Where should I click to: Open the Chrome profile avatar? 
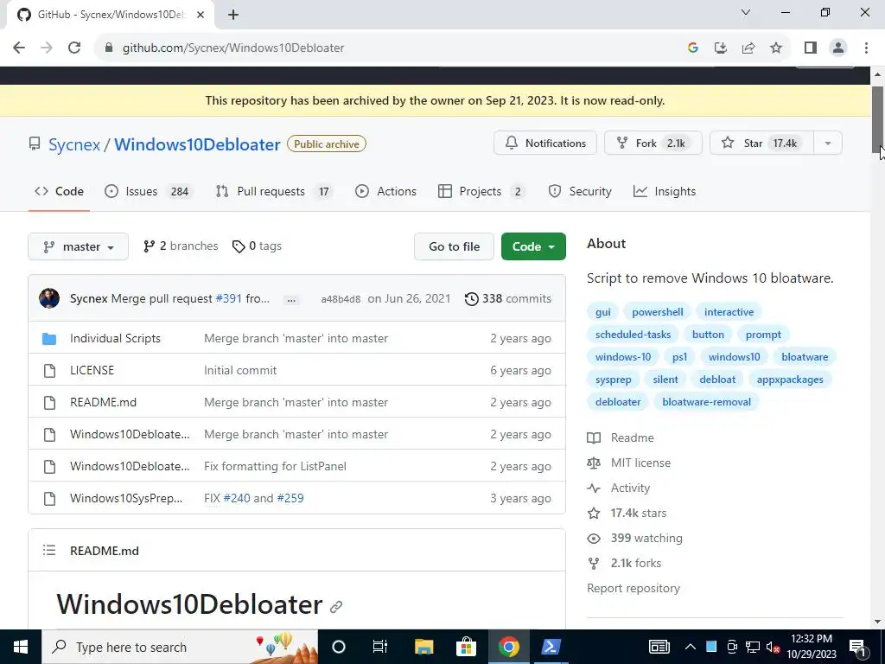(838, 48)
